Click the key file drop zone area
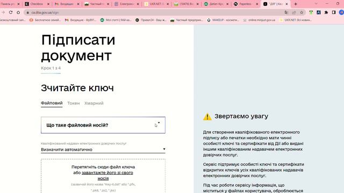This screenshot has width=344, height=193. pyautogui.click(x=103, y=176)
